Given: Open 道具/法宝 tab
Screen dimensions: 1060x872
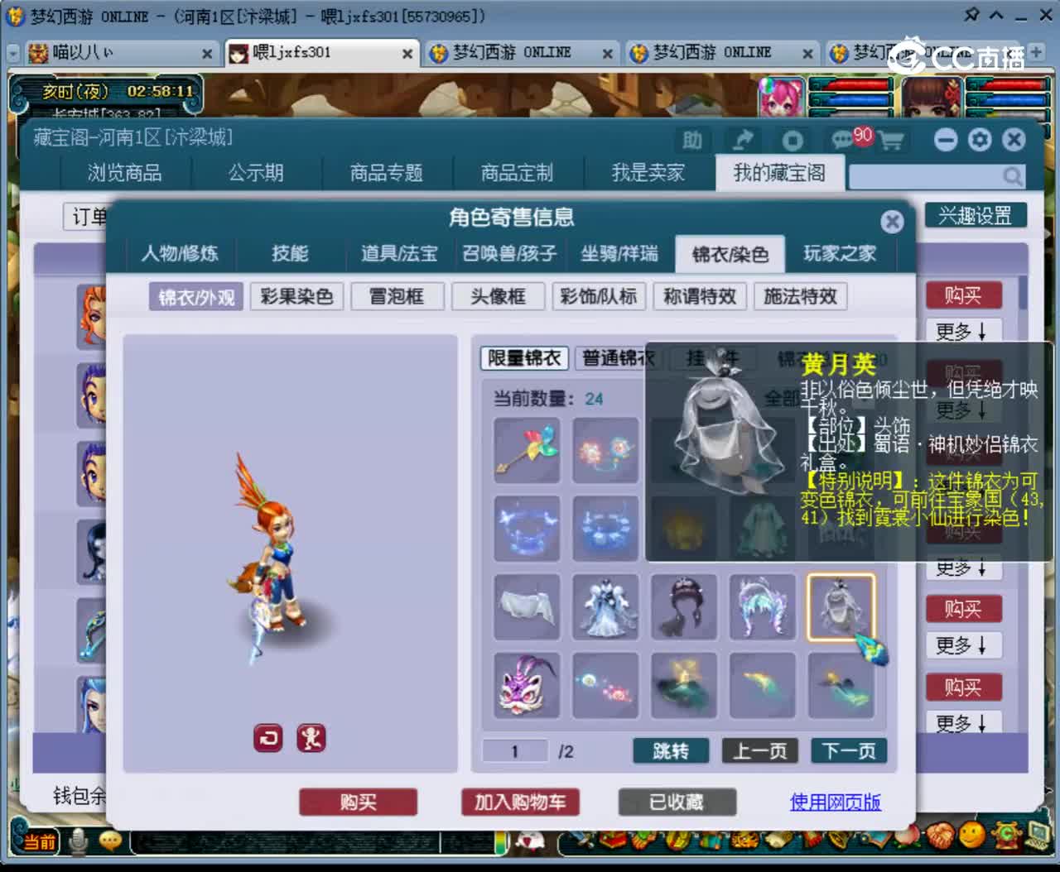Looking at the screenshot, I should point(399,253).
